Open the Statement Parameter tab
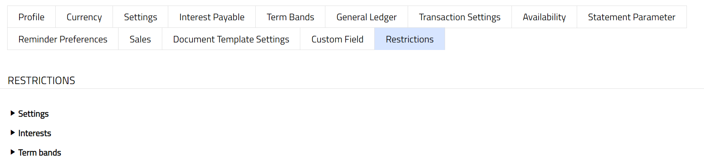This screenshot has height=165, width=704. [631, 17]
